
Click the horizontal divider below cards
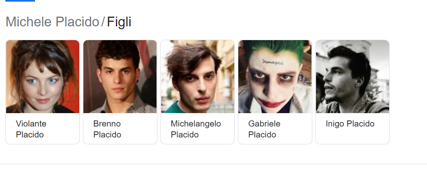point(213,164)
